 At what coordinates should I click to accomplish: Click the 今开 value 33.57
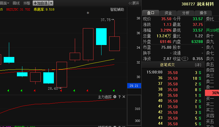coord(198,19)
